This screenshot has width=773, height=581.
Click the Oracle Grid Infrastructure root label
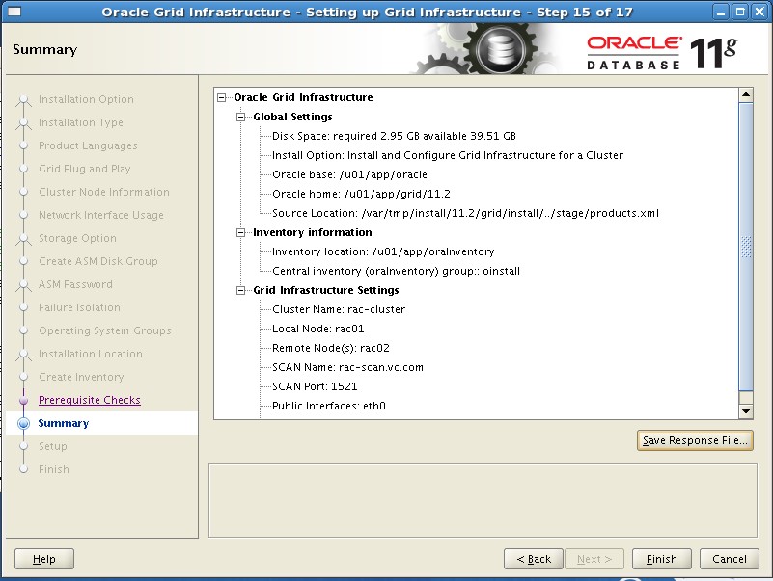click(x=303, y=97)
